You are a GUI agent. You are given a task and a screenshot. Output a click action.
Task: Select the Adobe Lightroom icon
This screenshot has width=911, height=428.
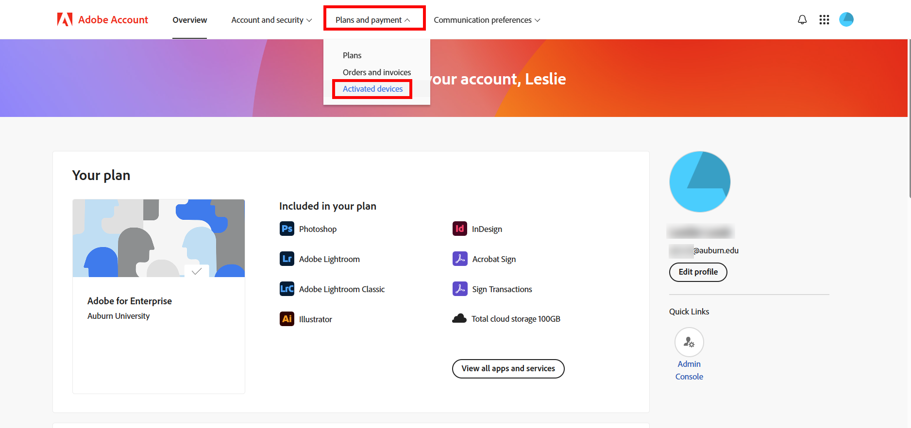[287, 259]
